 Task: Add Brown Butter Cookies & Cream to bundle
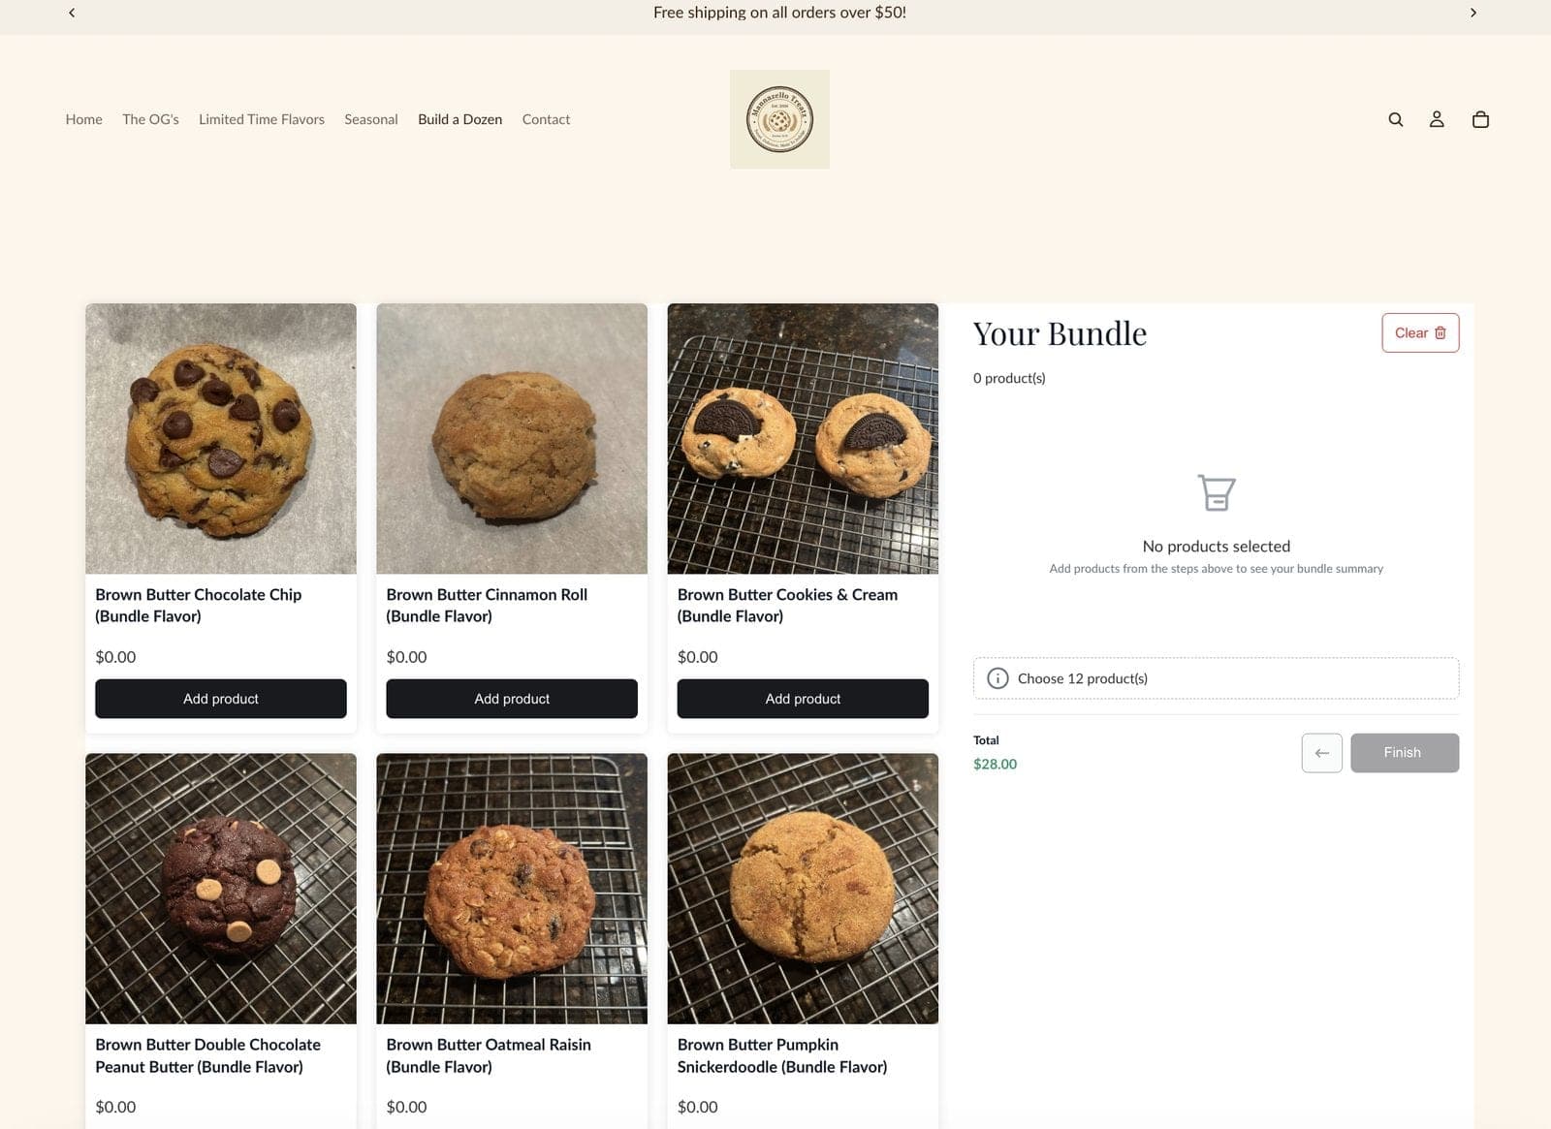(x=803, y=699)
